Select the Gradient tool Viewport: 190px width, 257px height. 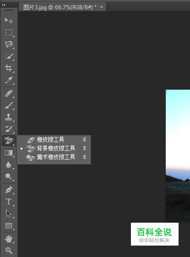[x=9, y=153]
